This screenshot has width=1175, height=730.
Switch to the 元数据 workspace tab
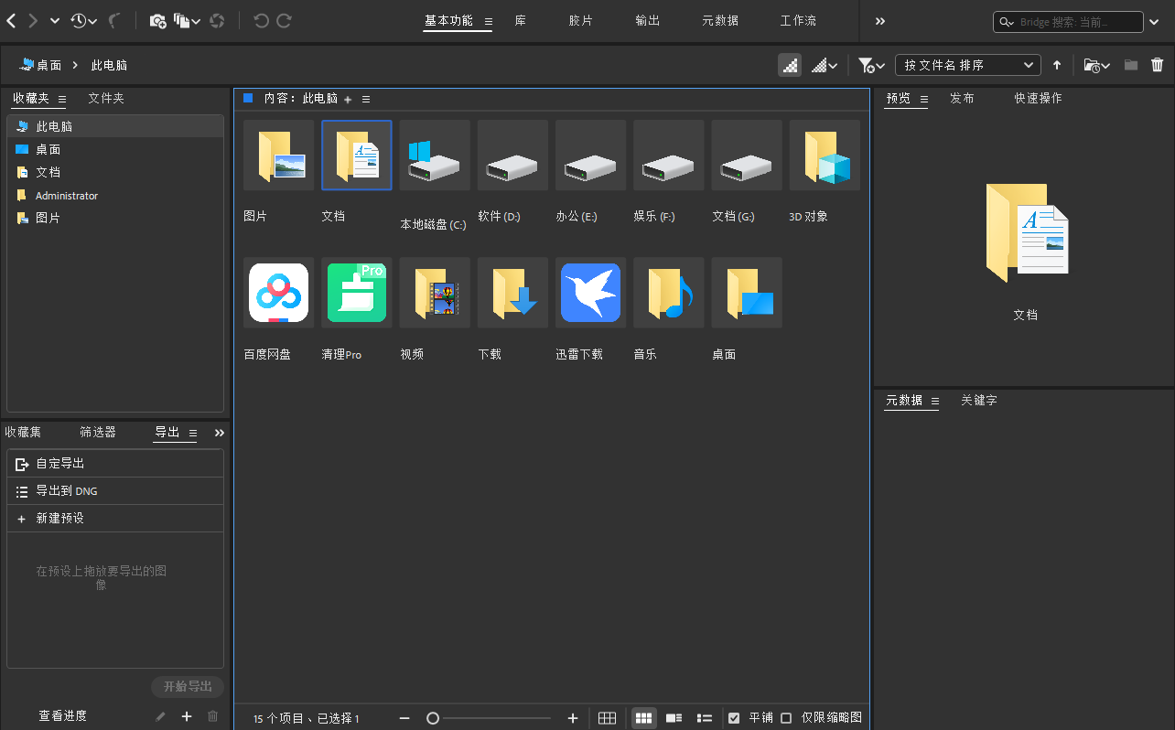[720, 20]
